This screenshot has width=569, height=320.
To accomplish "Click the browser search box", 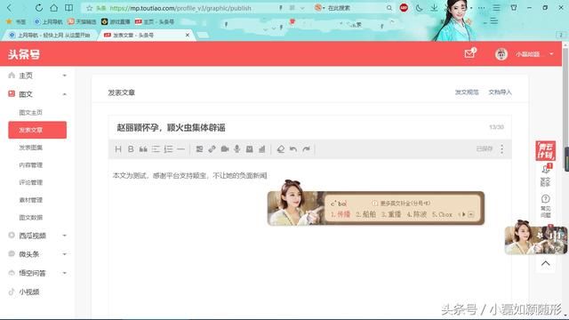I will point(355,8).
